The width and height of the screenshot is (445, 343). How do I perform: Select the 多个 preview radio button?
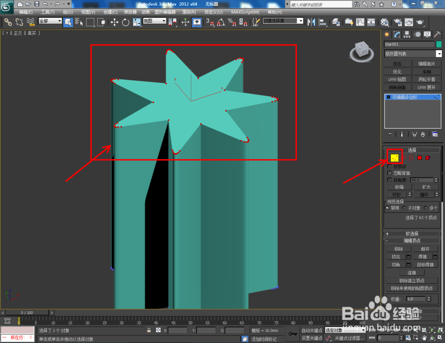click(426, 208)
